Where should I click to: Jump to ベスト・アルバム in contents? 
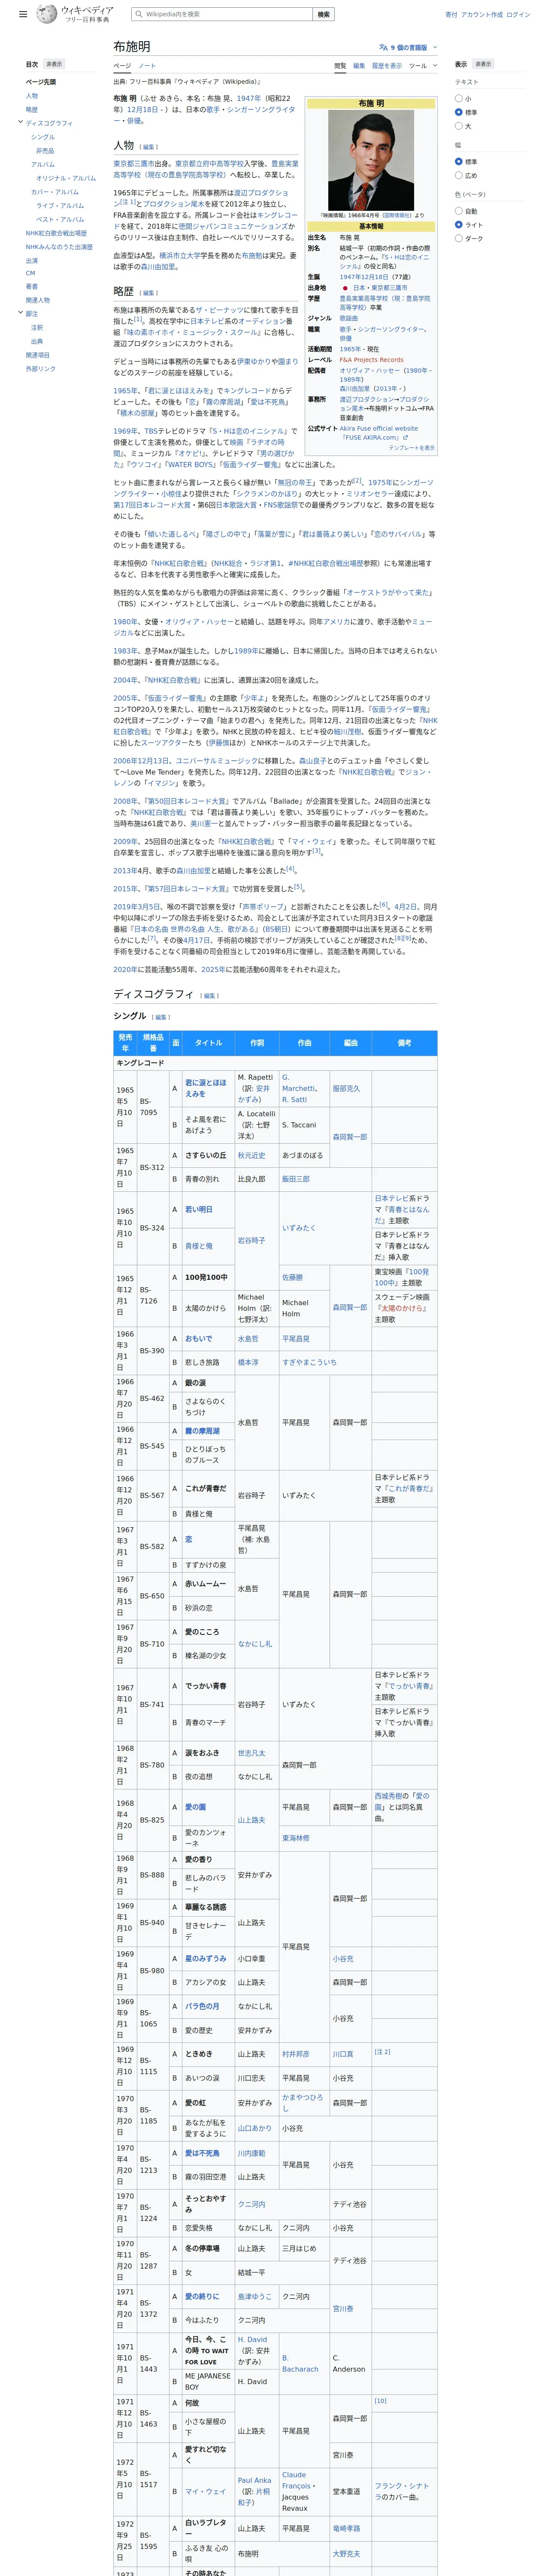[x=60, y=219]
